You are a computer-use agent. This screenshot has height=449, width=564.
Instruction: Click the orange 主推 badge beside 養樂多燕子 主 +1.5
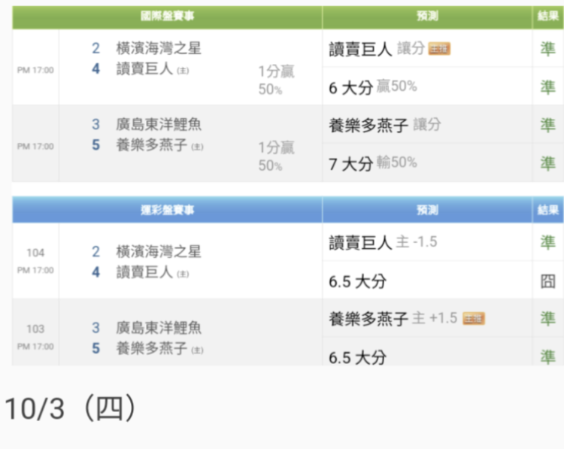tap(473, 318)
